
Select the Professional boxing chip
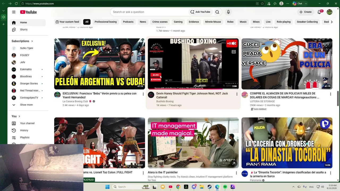106,22
